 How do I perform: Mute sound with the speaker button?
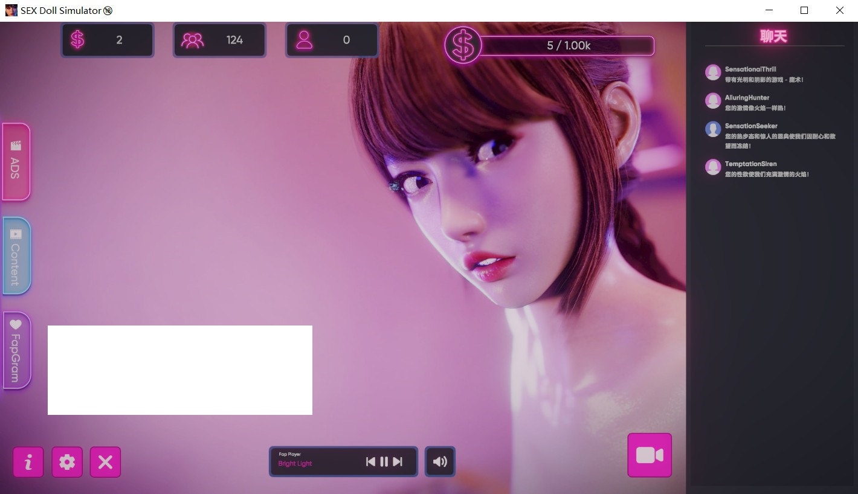point(440,461)
